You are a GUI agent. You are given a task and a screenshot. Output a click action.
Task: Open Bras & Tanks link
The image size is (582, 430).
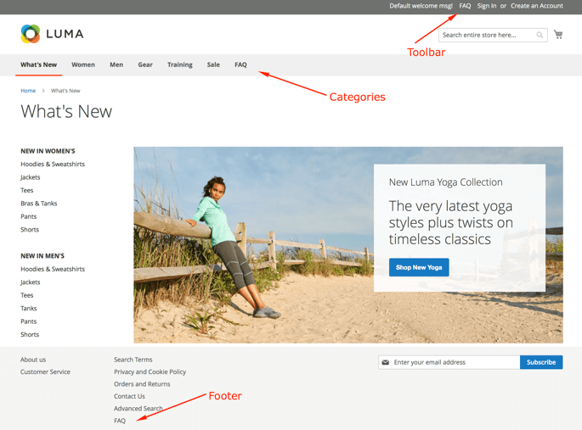pos(39,204)
